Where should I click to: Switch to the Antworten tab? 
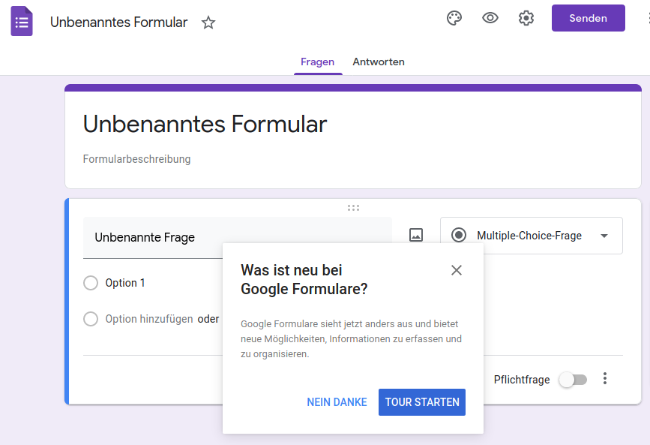(x=379, y=62)
